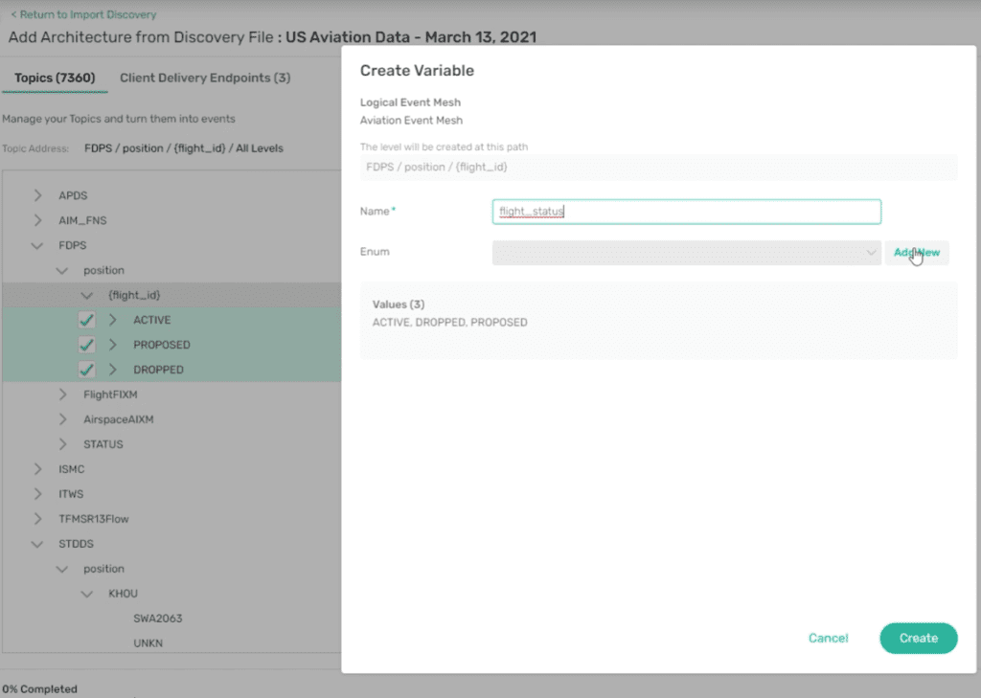Collapse the FDPS topic tree
This screenshot has height=698, width=981.
click(x=38, y=244)
